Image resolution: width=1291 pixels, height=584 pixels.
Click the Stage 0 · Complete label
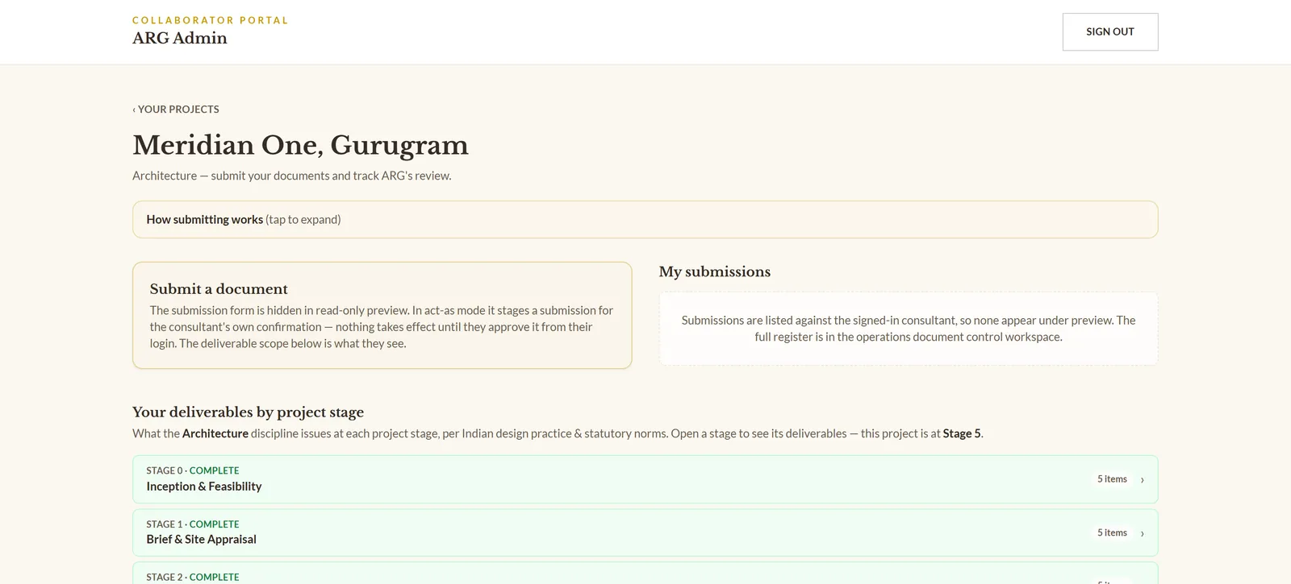(x=192, y=470)
